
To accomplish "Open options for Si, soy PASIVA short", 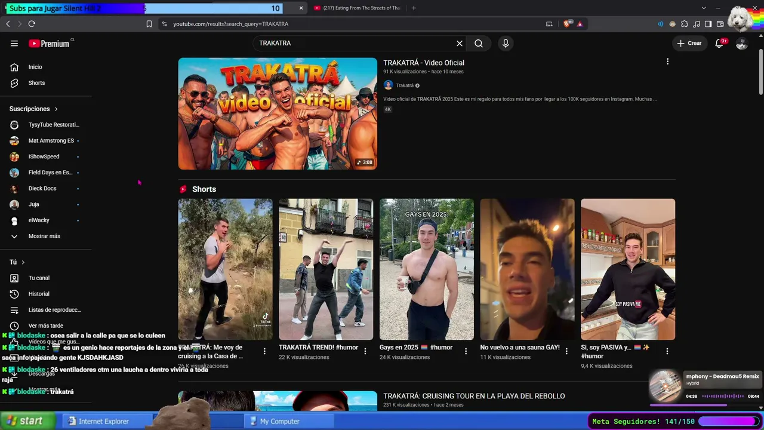I will (667, 352).
